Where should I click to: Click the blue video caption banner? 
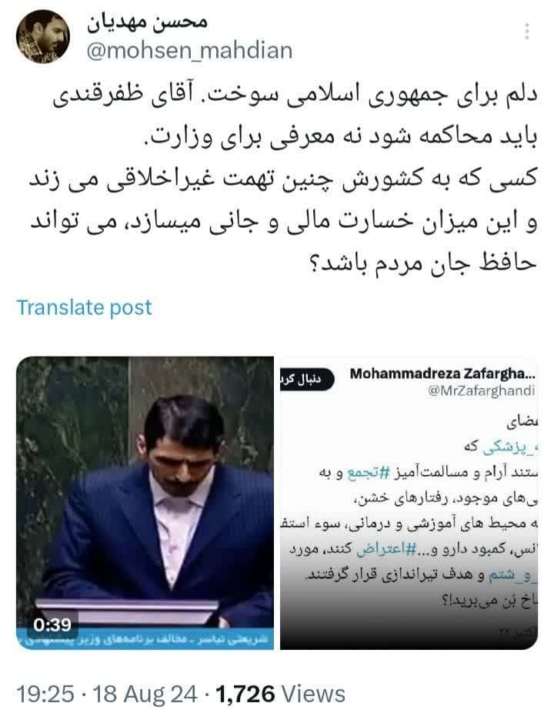pos(145,638)
